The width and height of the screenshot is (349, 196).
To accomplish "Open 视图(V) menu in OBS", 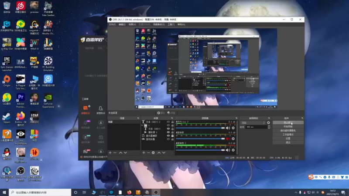I will click(x=132, y=24).
